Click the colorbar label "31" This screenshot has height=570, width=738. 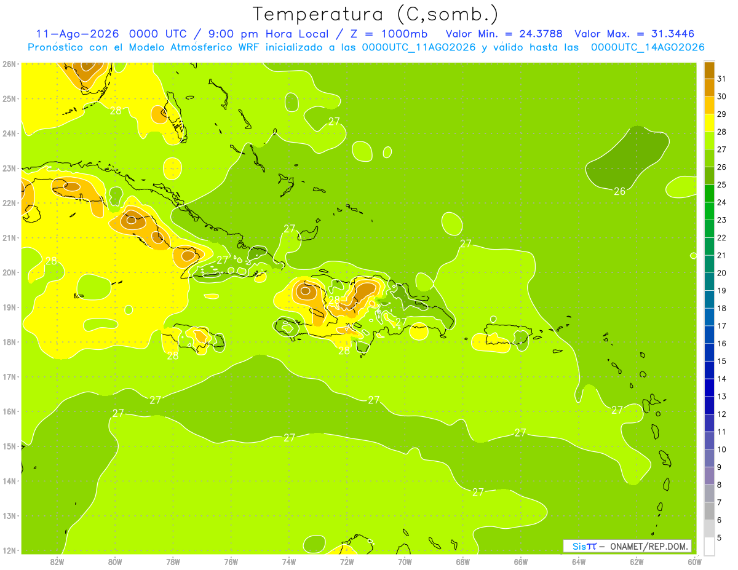(x=722, y=79)
